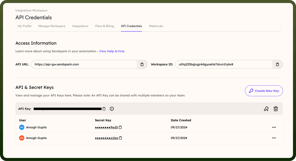Open the View Help Article link
Image resolution: width=296 pixels, height=161 pixels.
[x=112, y=51]
